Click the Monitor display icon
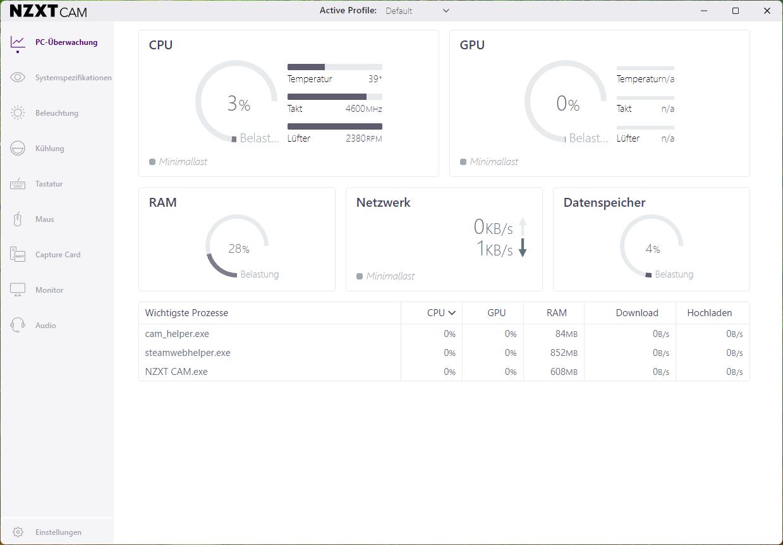 (18, 290)
